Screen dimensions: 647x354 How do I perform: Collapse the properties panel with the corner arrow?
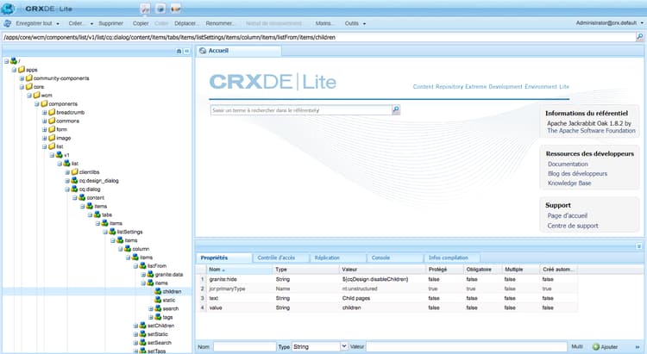click(x=638, y=246)
